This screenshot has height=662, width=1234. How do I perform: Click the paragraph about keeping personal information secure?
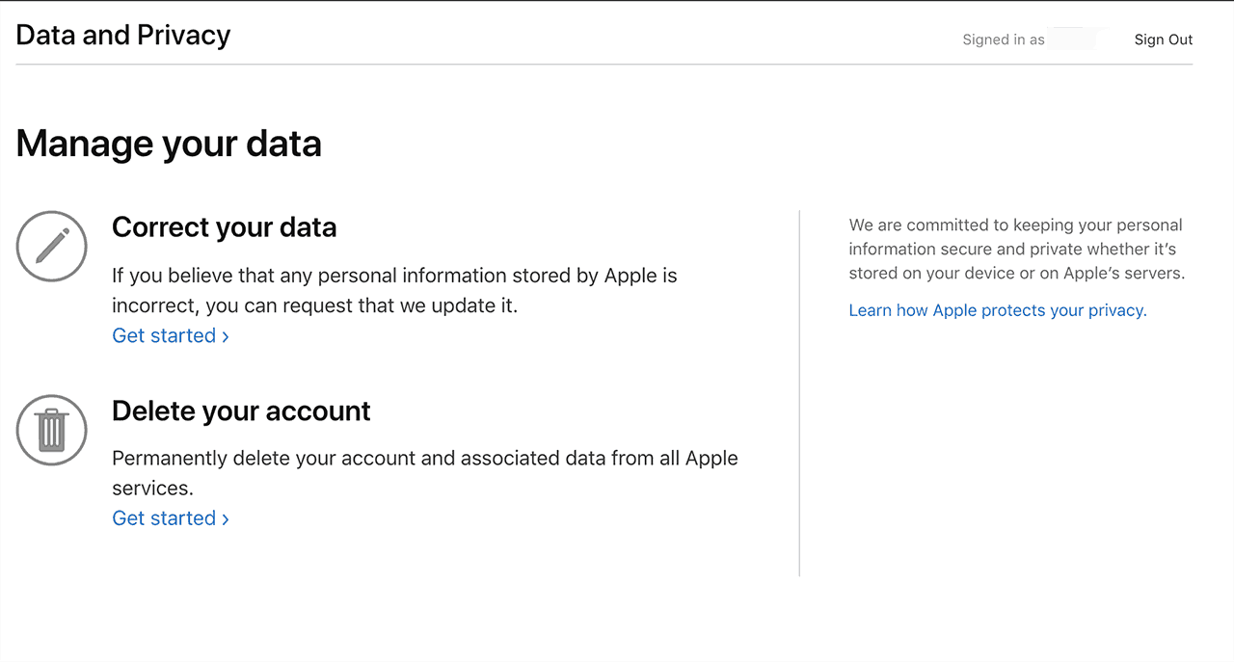pos(1017,249)
